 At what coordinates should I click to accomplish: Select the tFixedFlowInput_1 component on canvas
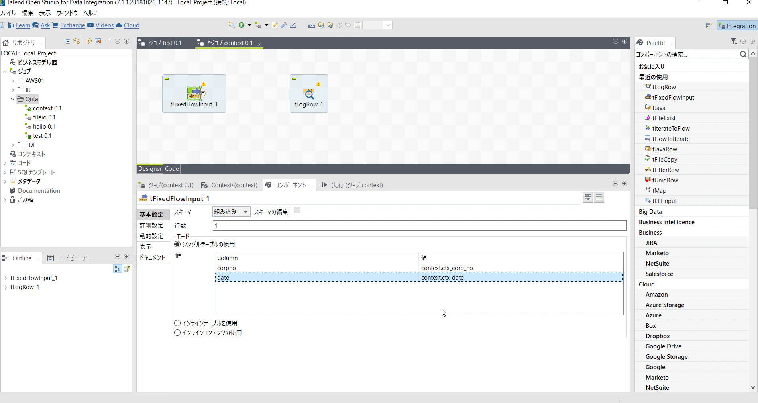194,94
